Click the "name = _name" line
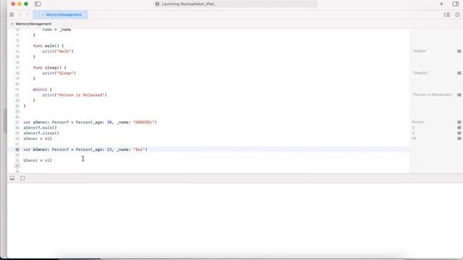Screen dimensions: 463x260 coord(56,30)
